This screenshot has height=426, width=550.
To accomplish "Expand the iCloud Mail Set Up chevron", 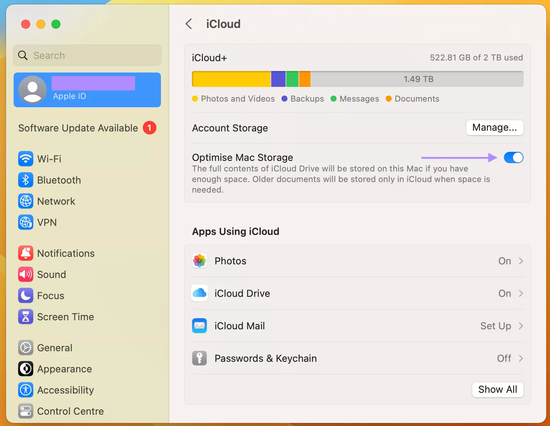I will click(521, 326).
